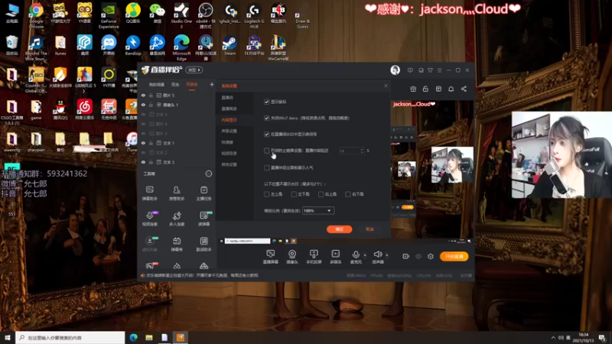
Task: Uncheck the show room number in watermark checkbox
Action: point(266,135)
